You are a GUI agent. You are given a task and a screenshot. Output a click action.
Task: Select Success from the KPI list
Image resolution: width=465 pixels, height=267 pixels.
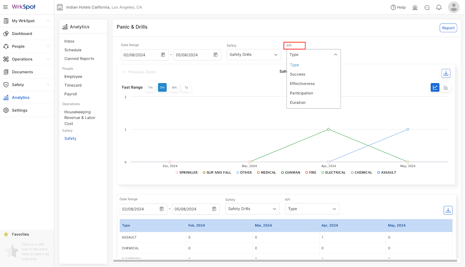pyautogui.click(x=314, y=74)
